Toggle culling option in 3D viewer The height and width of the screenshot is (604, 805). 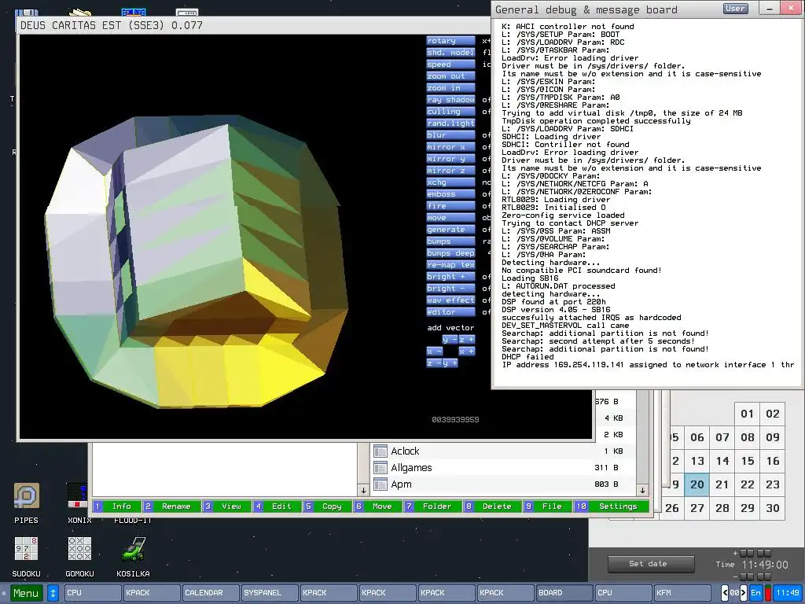tap(450, 112)
